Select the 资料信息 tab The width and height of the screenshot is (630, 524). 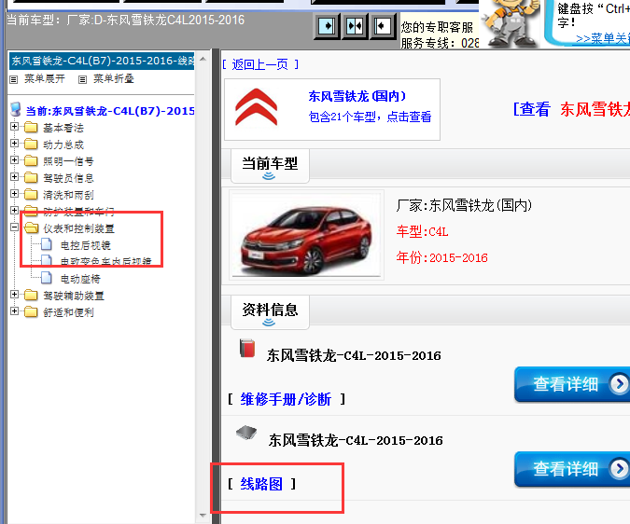pyautogui.click(x=270, y=312)
